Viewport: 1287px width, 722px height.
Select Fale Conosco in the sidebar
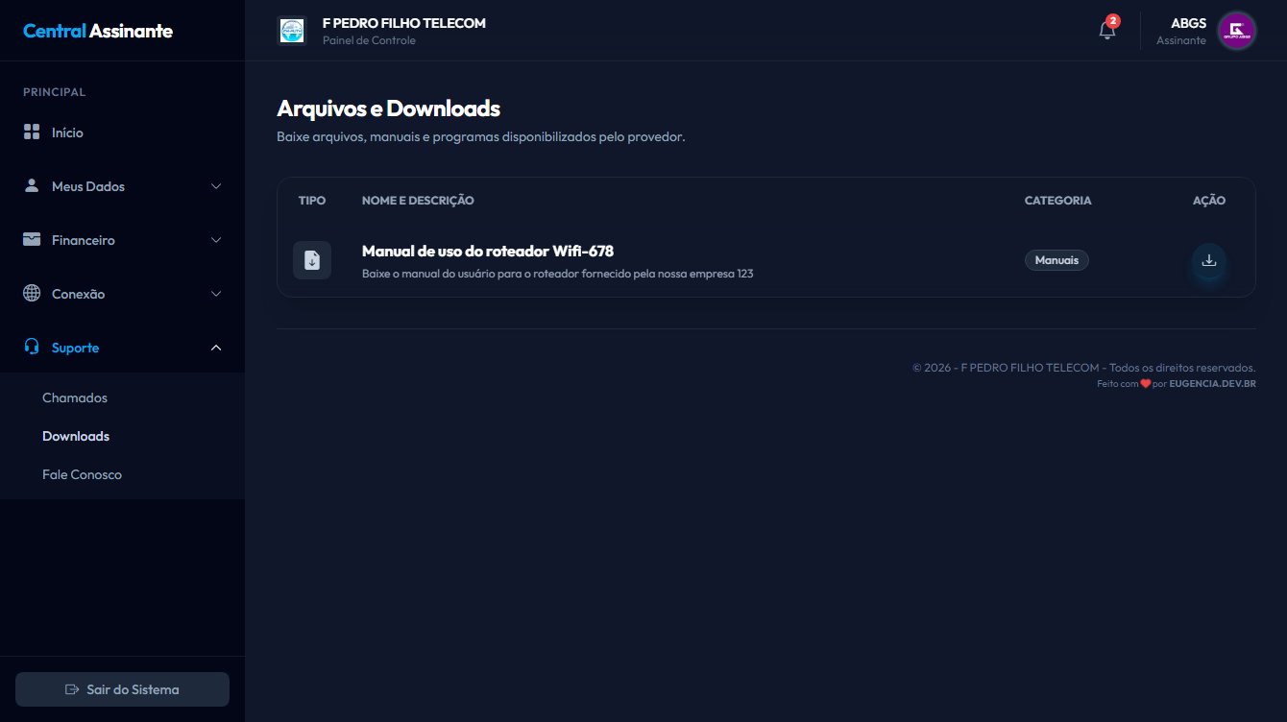(82, 473)
